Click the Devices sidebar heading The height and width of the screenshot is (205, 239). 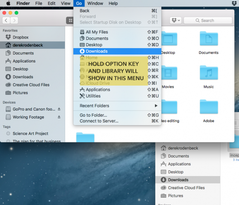coord(9,102)
